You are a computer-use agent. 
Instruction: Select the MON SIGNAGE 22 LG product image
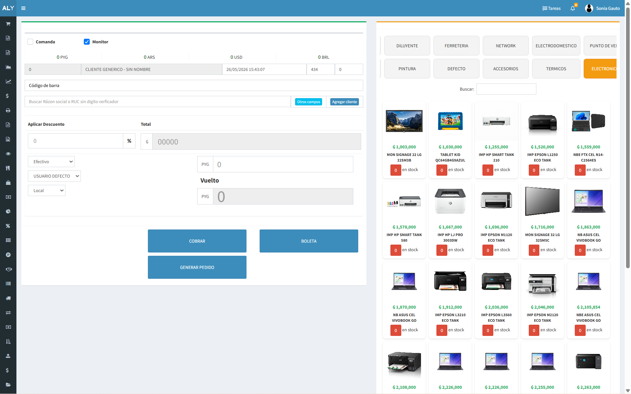click(404, 121)
